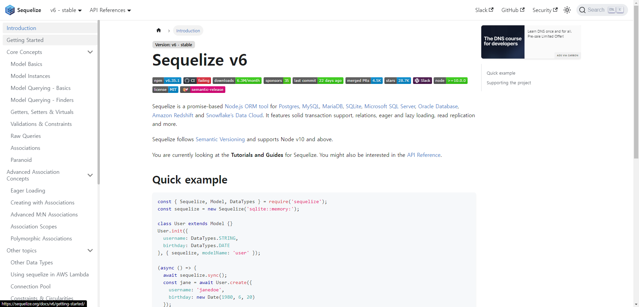Open the API References dropdown
This screenshot has height=307, width=639.
110,10
